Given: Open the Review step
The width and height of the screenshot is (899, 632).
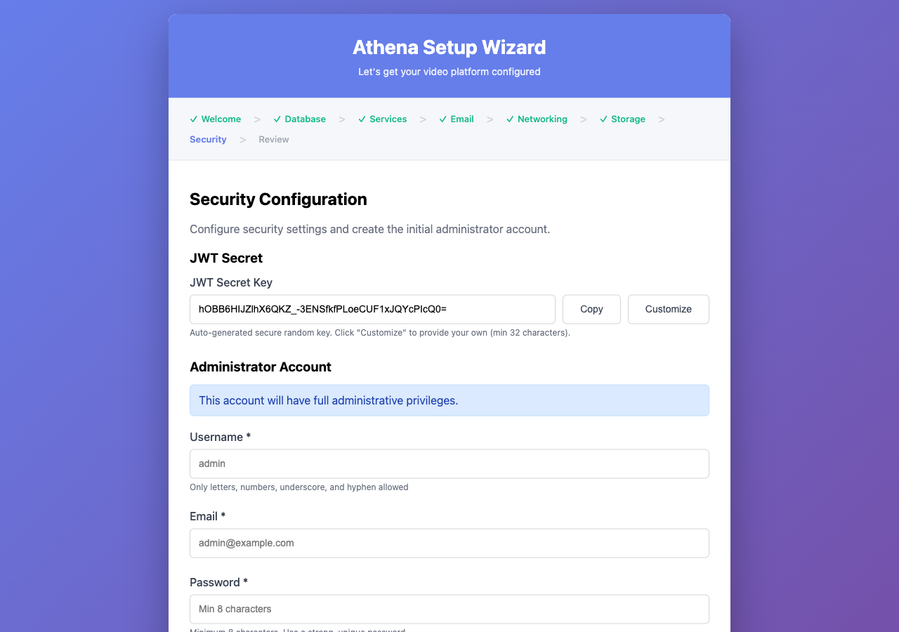Looking at the screenshot, I should pyautogui.click(x=274, y=139).
